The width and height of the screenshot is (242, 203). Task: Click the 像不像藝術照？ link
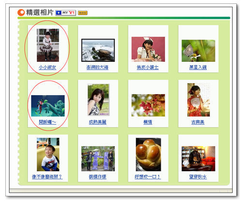47,177
